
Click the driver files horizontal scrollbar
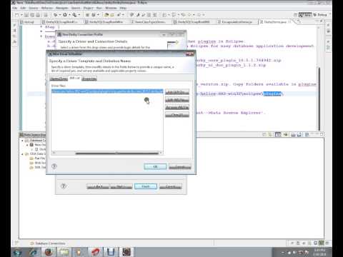tap(116, 153)
